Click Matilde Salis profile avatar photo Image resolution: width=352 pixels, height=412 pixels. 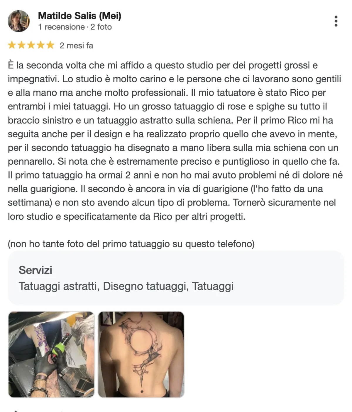click(19, 21)
